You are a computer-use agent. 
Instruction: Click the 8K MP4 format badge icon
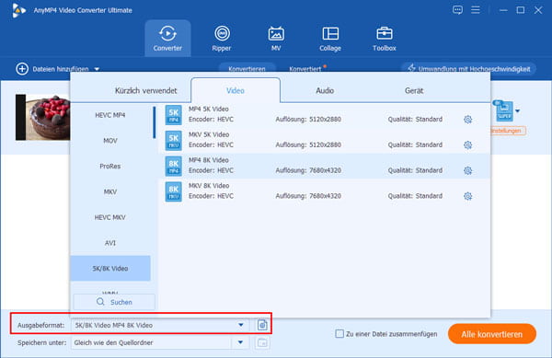(x=174, y=166)
